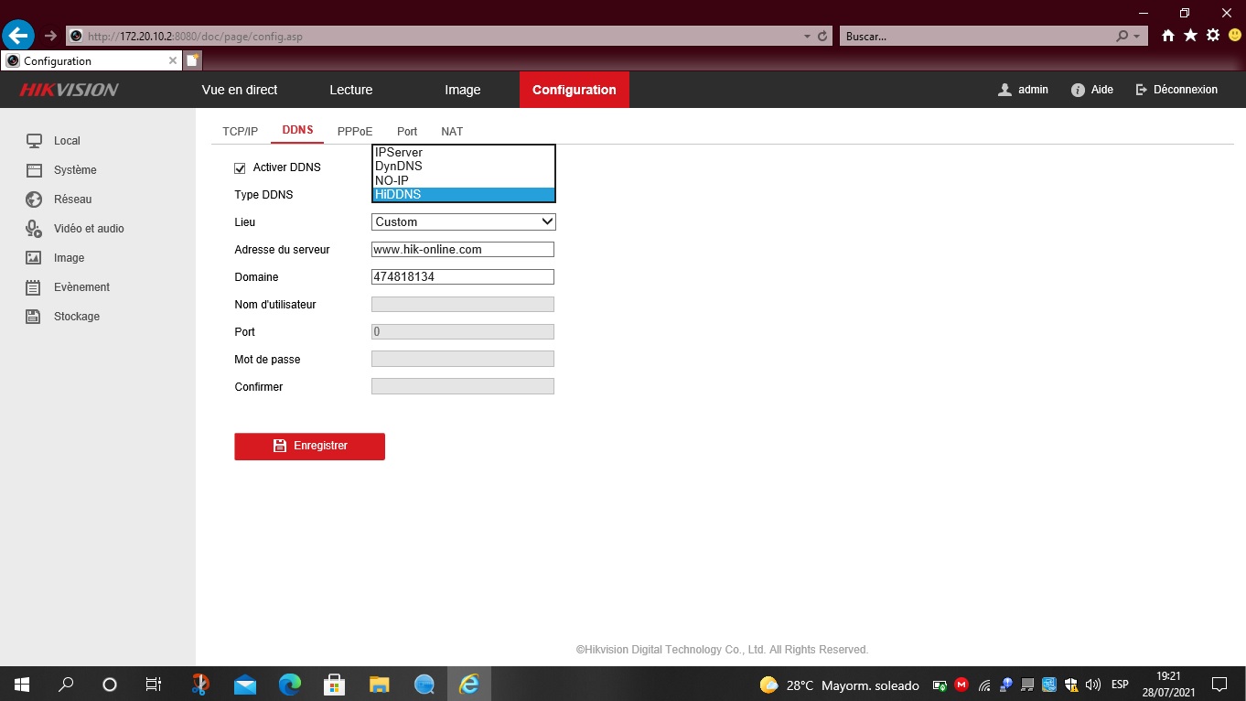Click the Stockage floppy disk icon
This screenshot has width=1246, height=701.
34,317
